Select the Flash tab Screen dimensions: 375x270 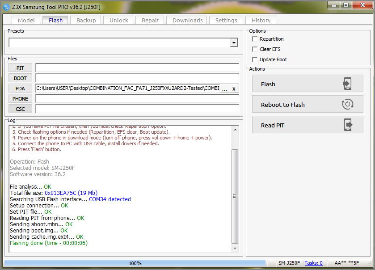(55, 20)
